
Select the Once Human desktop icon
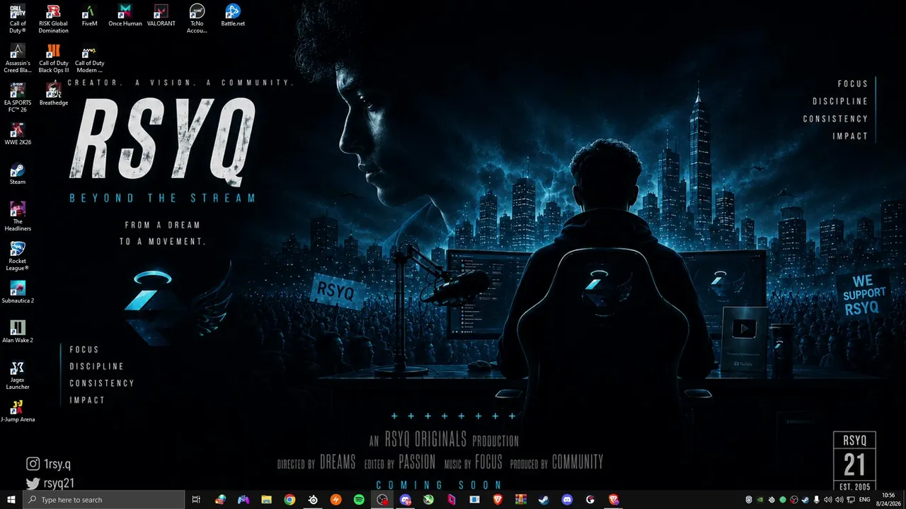tap(125, 16)
